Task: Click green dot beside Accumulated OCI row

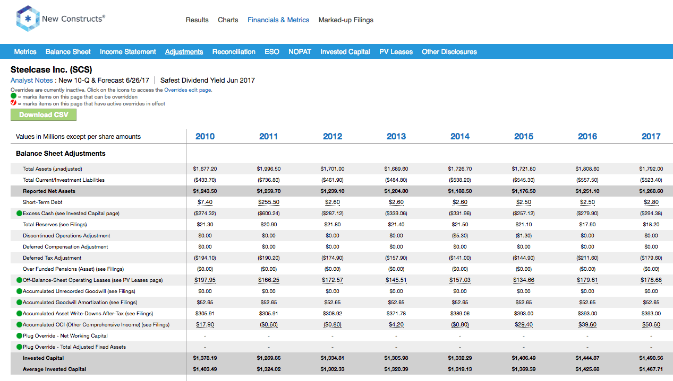Action: pos(19,325)
